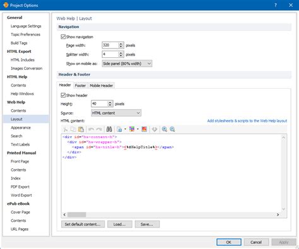The height and width of the screenshot is (249, 299).
Task: Click the Page width spinner arrows
Action: (120, 45)
